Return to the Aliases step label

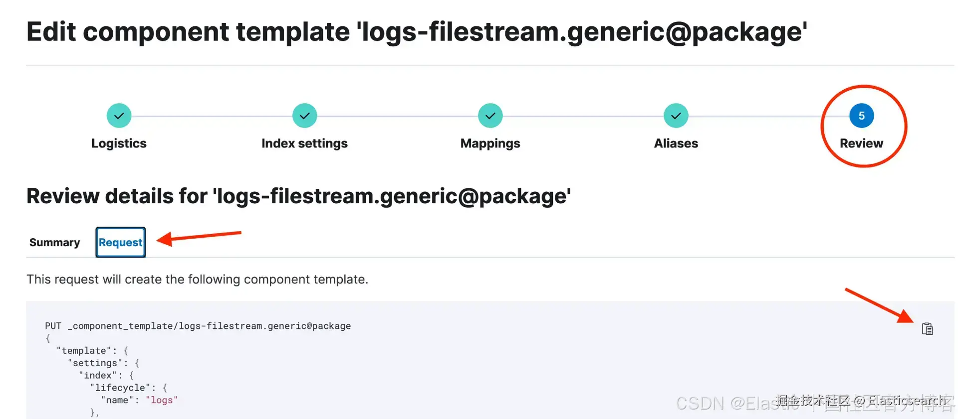(x=676, y=143)
